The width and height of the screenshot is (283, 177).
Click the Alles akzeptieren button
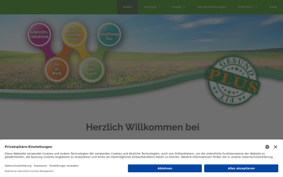point(241,169)
